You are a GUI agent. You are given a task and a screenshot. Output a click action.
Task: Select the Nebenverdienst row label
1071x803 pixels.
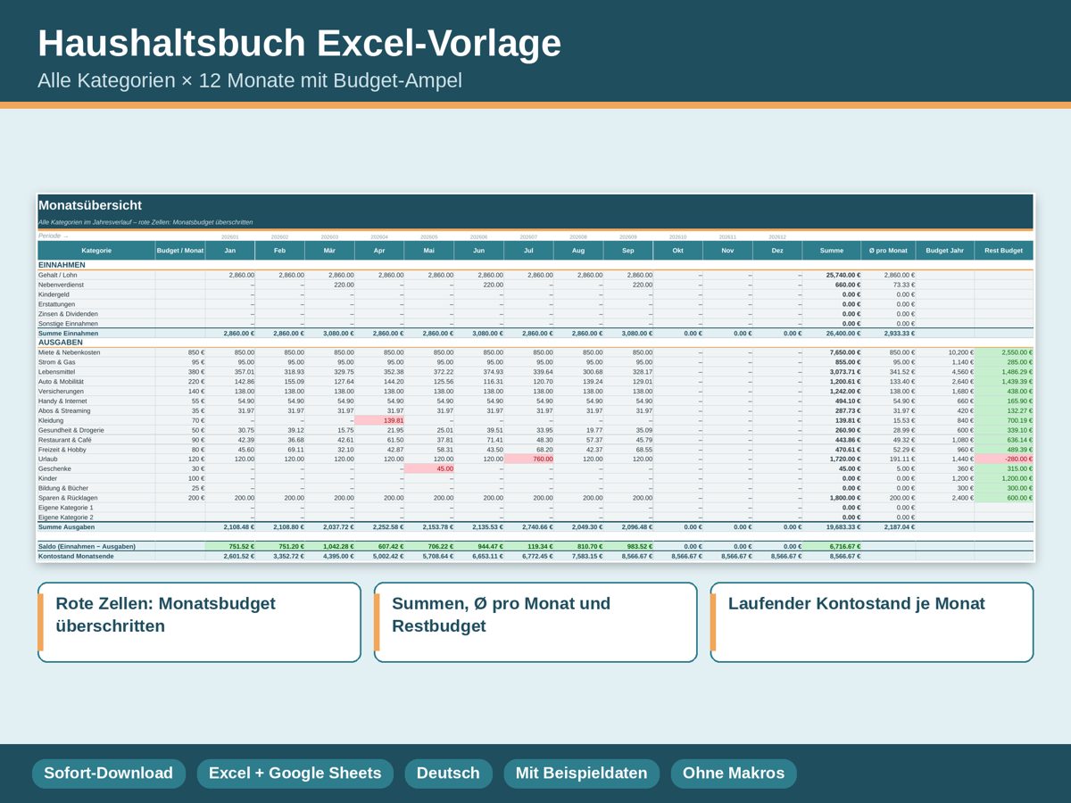(x=61, y=285)
